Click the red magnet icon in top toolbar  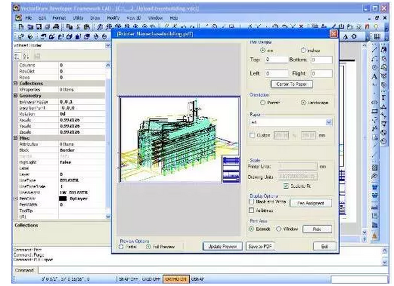click(x=367, y=27)
